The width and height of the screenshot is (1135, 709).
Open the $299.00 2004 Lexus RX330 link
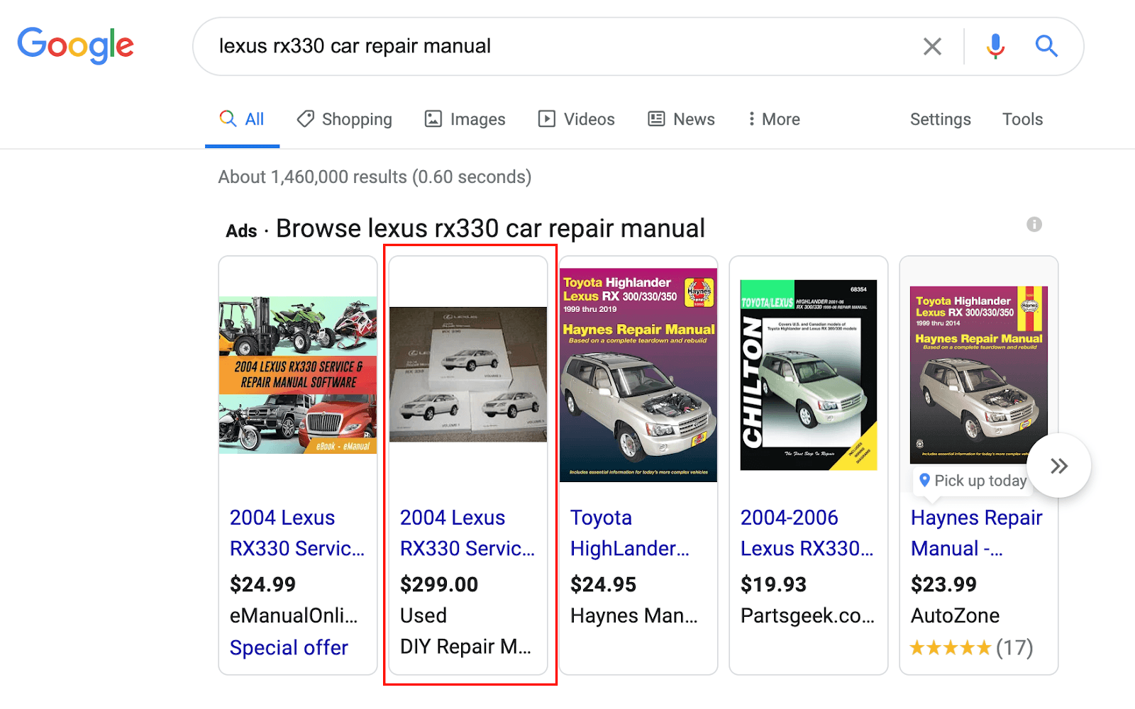pos(467,533)
